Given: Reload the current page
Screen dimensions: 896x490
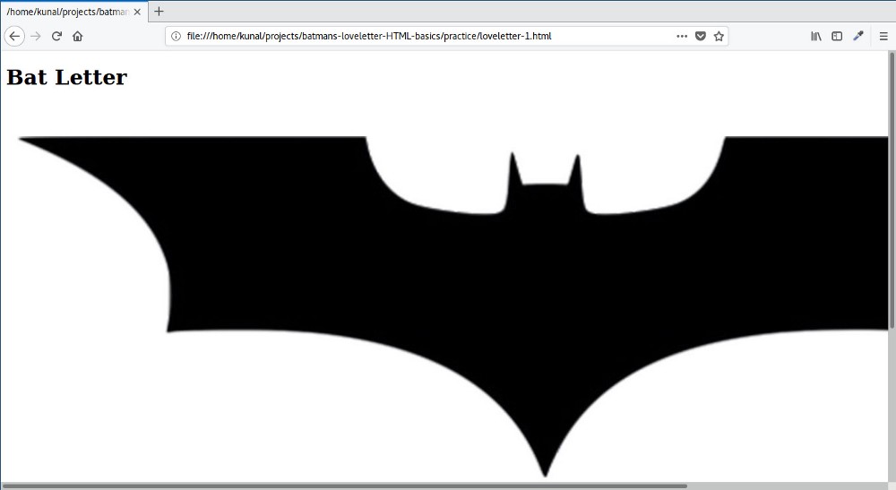Looking at the screenshot, I should point(56,36).
